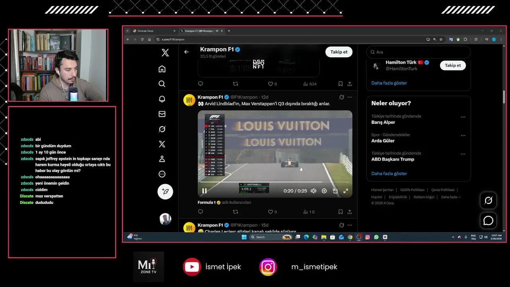Open more options for Barış Alper trend

(x=463, y=117)
